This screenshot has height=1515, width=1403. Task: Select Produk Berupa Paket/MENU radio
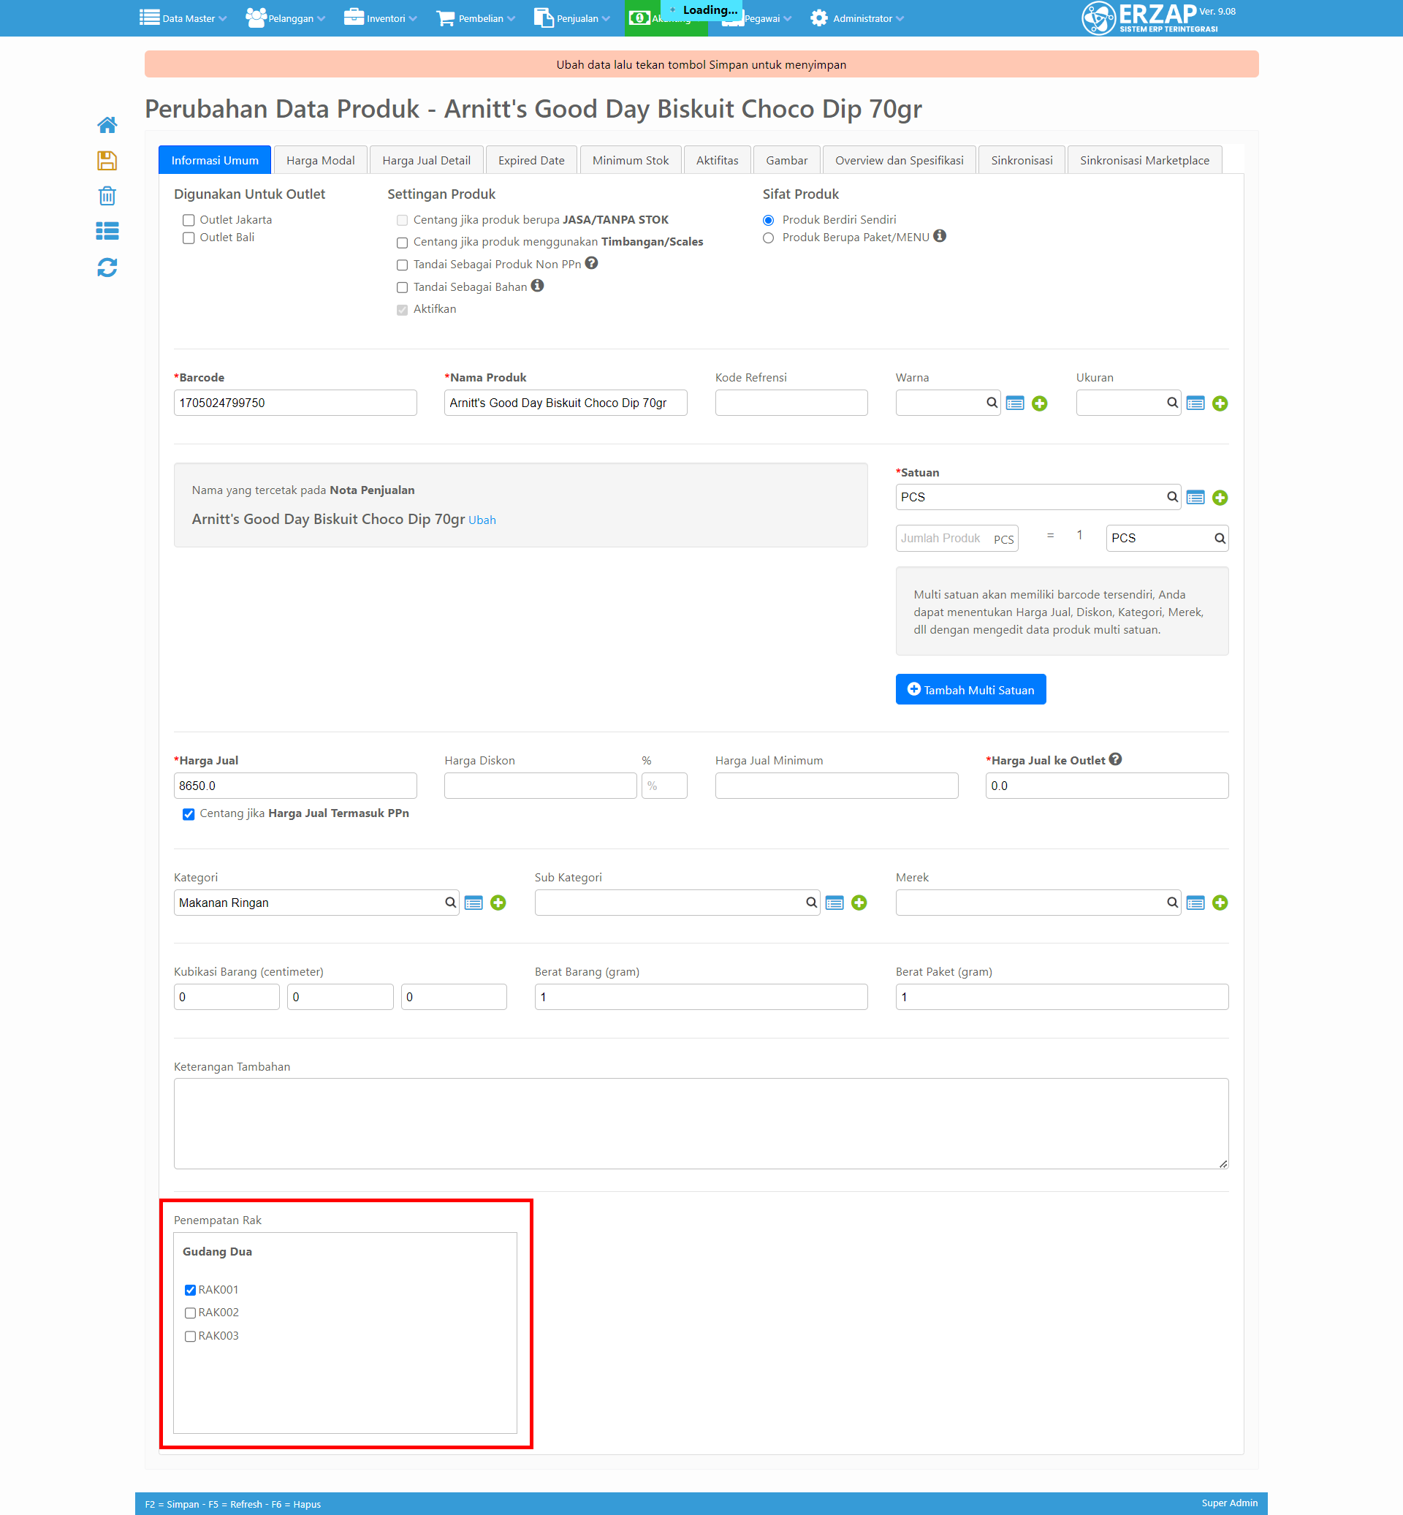point(768,238)
